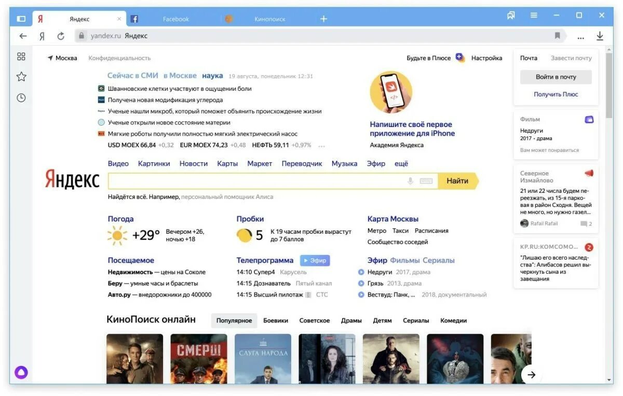The image size is (623, 396).
Task: Open Авто.ру внедорожники link
Action: pyautogui.click(x=160, y=295)
